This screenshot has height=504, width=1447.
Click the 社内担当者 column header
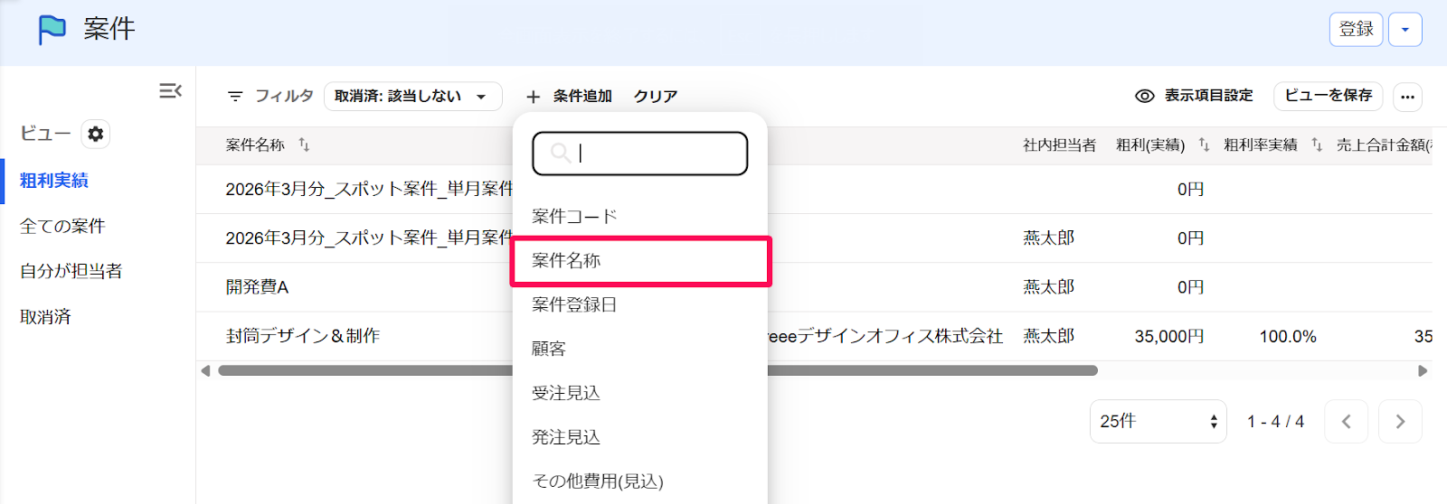(x=1059, y=145)
